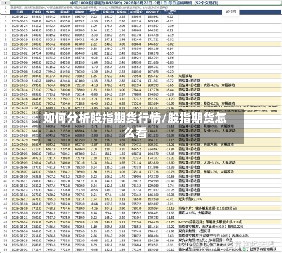Select row header number 1
The height and width of the screenshot is (253, 282).
pos(5,3)
